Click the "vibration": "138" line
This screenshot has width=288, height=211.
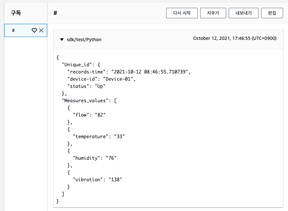click(x=97, y=180)
